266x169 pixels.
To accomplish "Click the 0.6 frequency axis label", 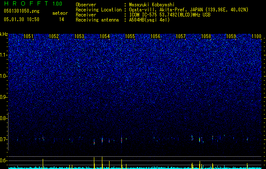I will tap(4, 161).
